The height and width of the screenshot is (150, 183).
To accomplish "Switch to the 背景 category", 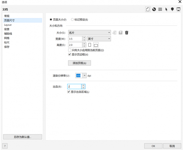I will pos(7,29).
